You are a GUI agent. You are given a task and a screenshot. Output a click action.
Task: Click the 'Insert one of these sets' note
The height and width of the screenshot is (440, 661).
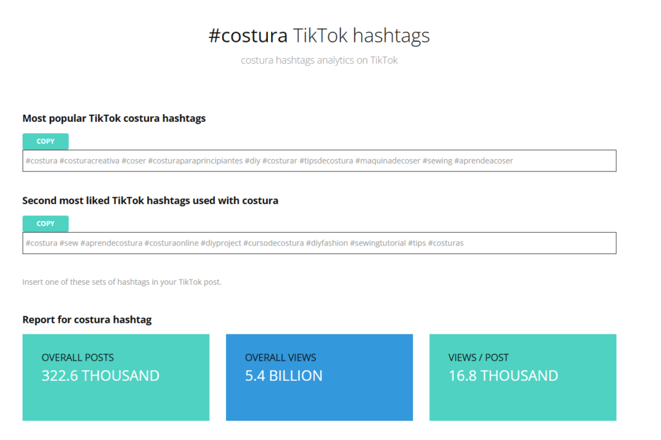click(122, 282)
